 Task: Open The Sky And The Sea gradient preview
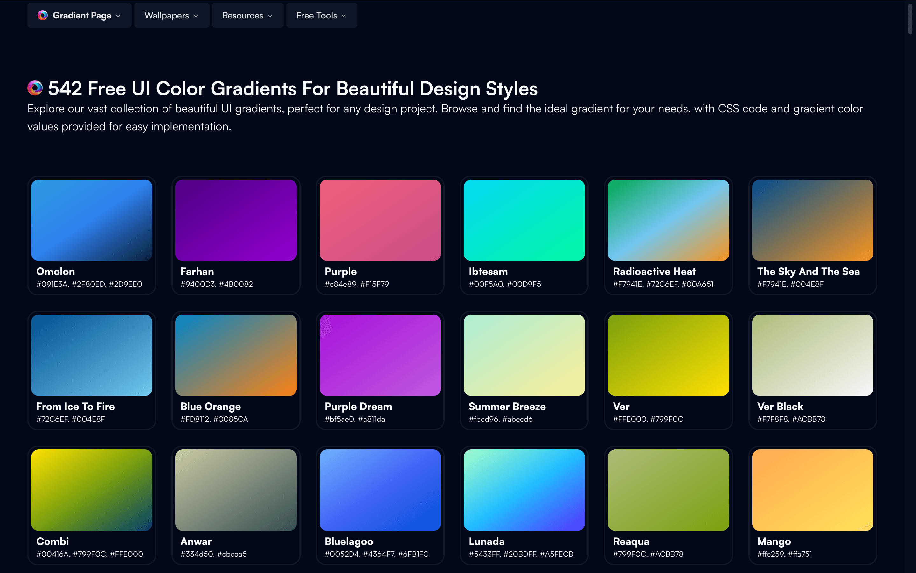[813, 220]
